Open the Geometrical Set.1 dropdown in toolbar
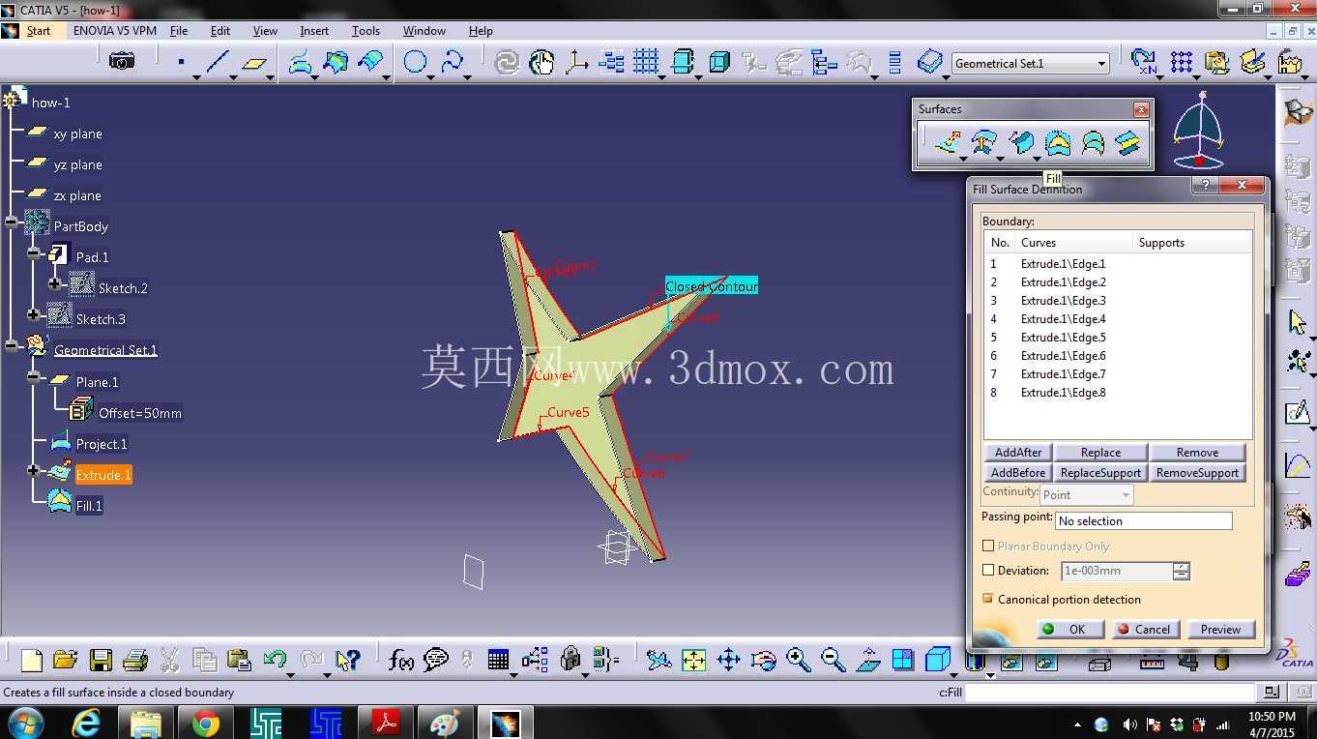 coord(1100,64)
